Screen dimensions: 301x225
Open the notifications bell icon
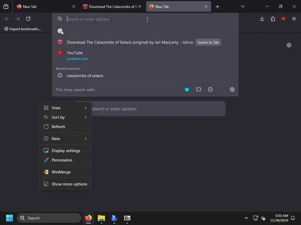click(293, 218)
